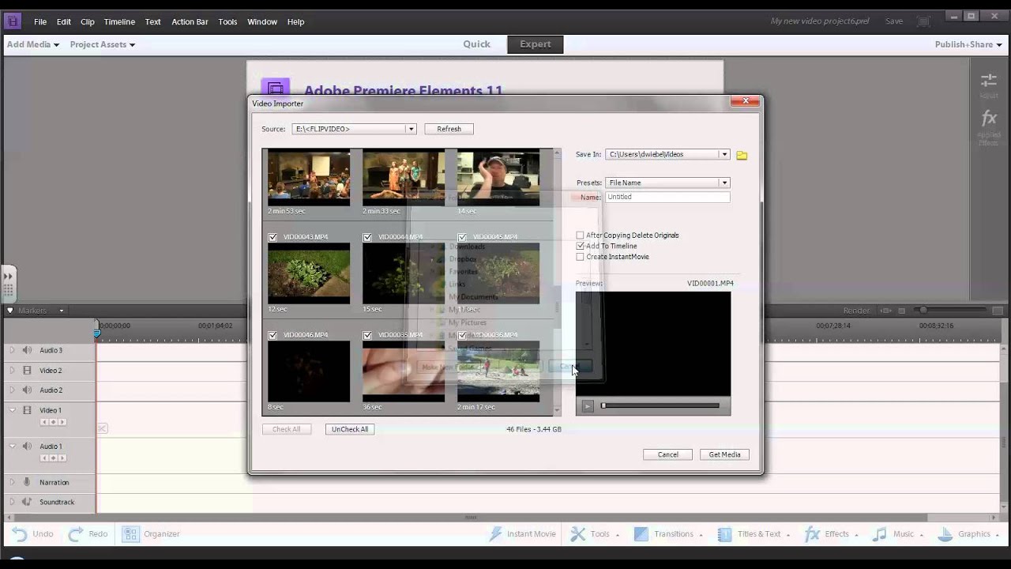Click the Video 1 filmstrip icon
The width and height of the screenshot is (1011, 569).
click(x=27, y=410)
